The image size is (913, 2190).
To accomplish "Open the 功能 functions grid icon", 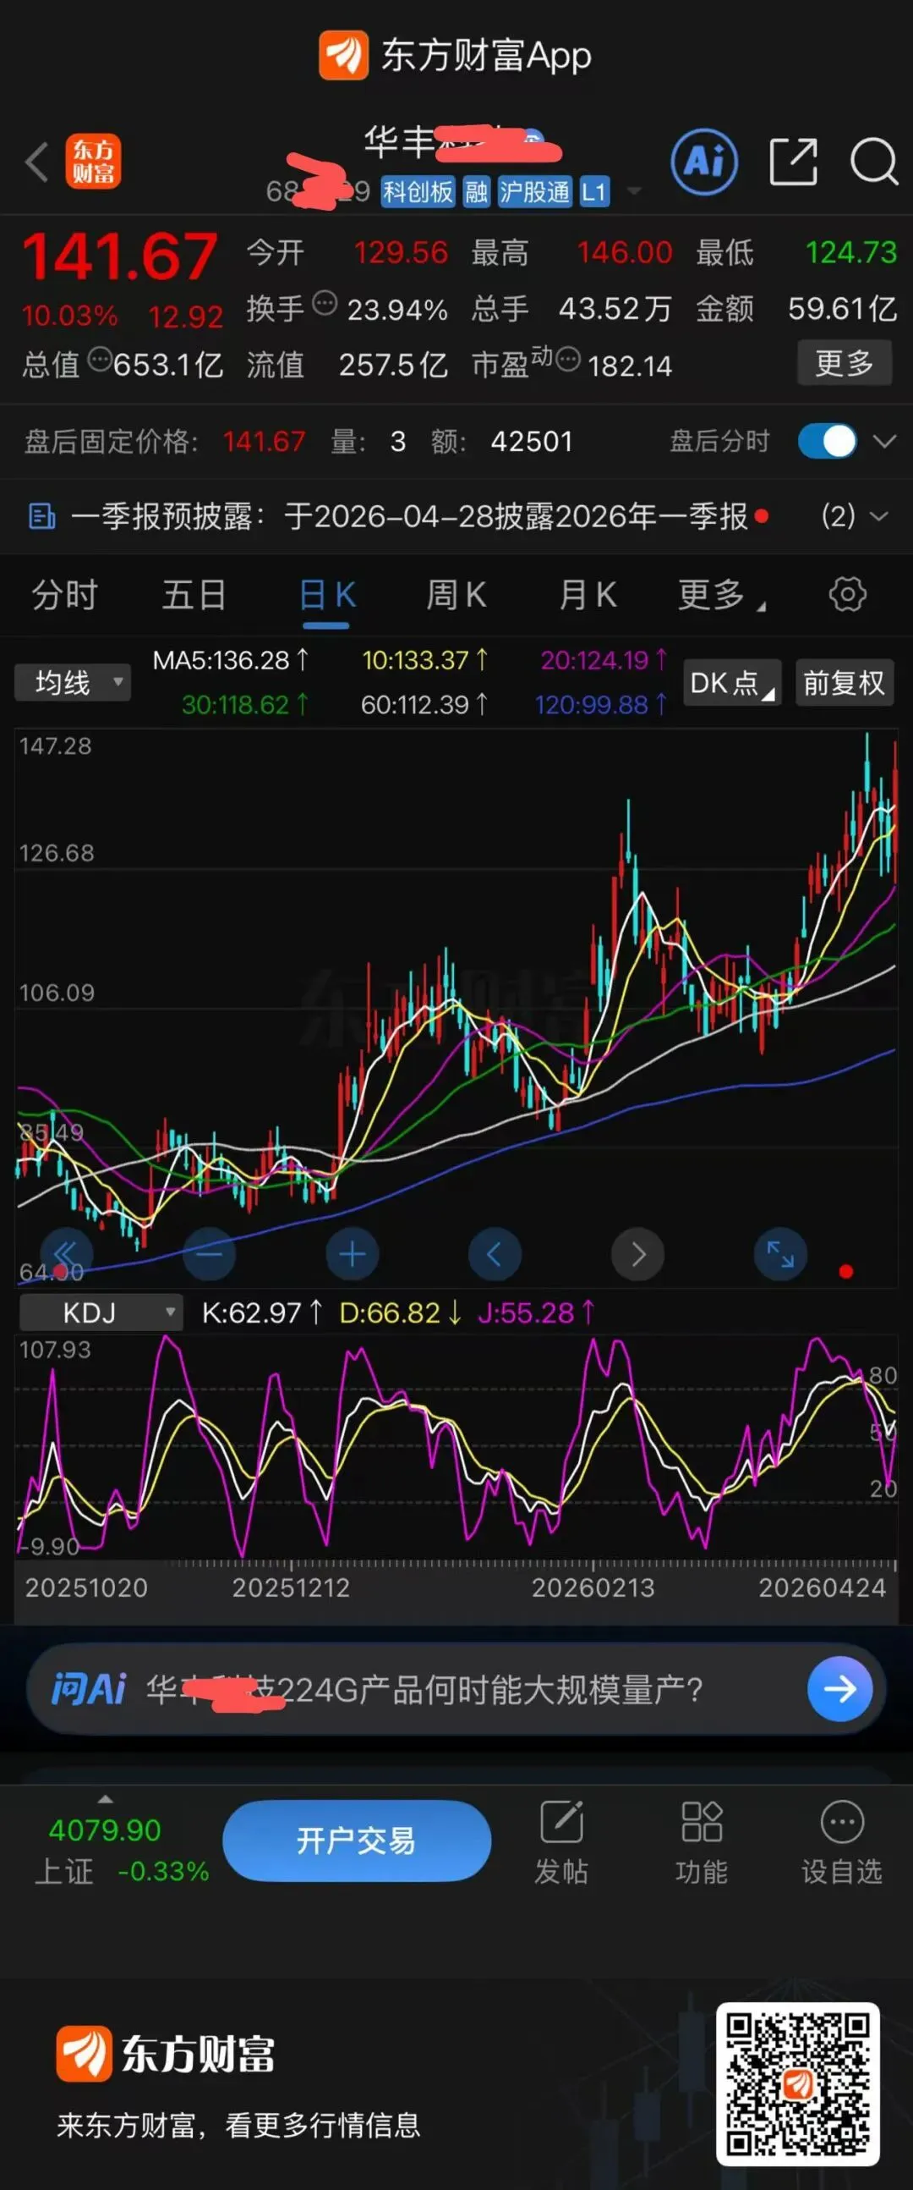I will click(x=702, y=1821).
